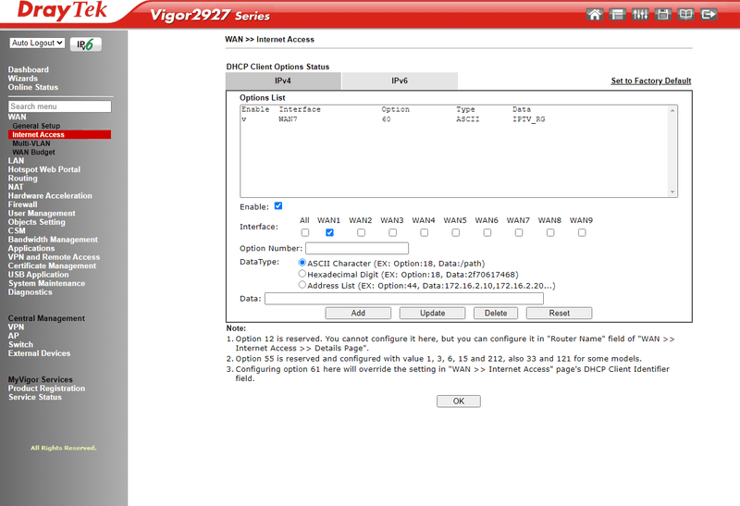
Task: Open the admin settings sliders icon
Action: 640,14
